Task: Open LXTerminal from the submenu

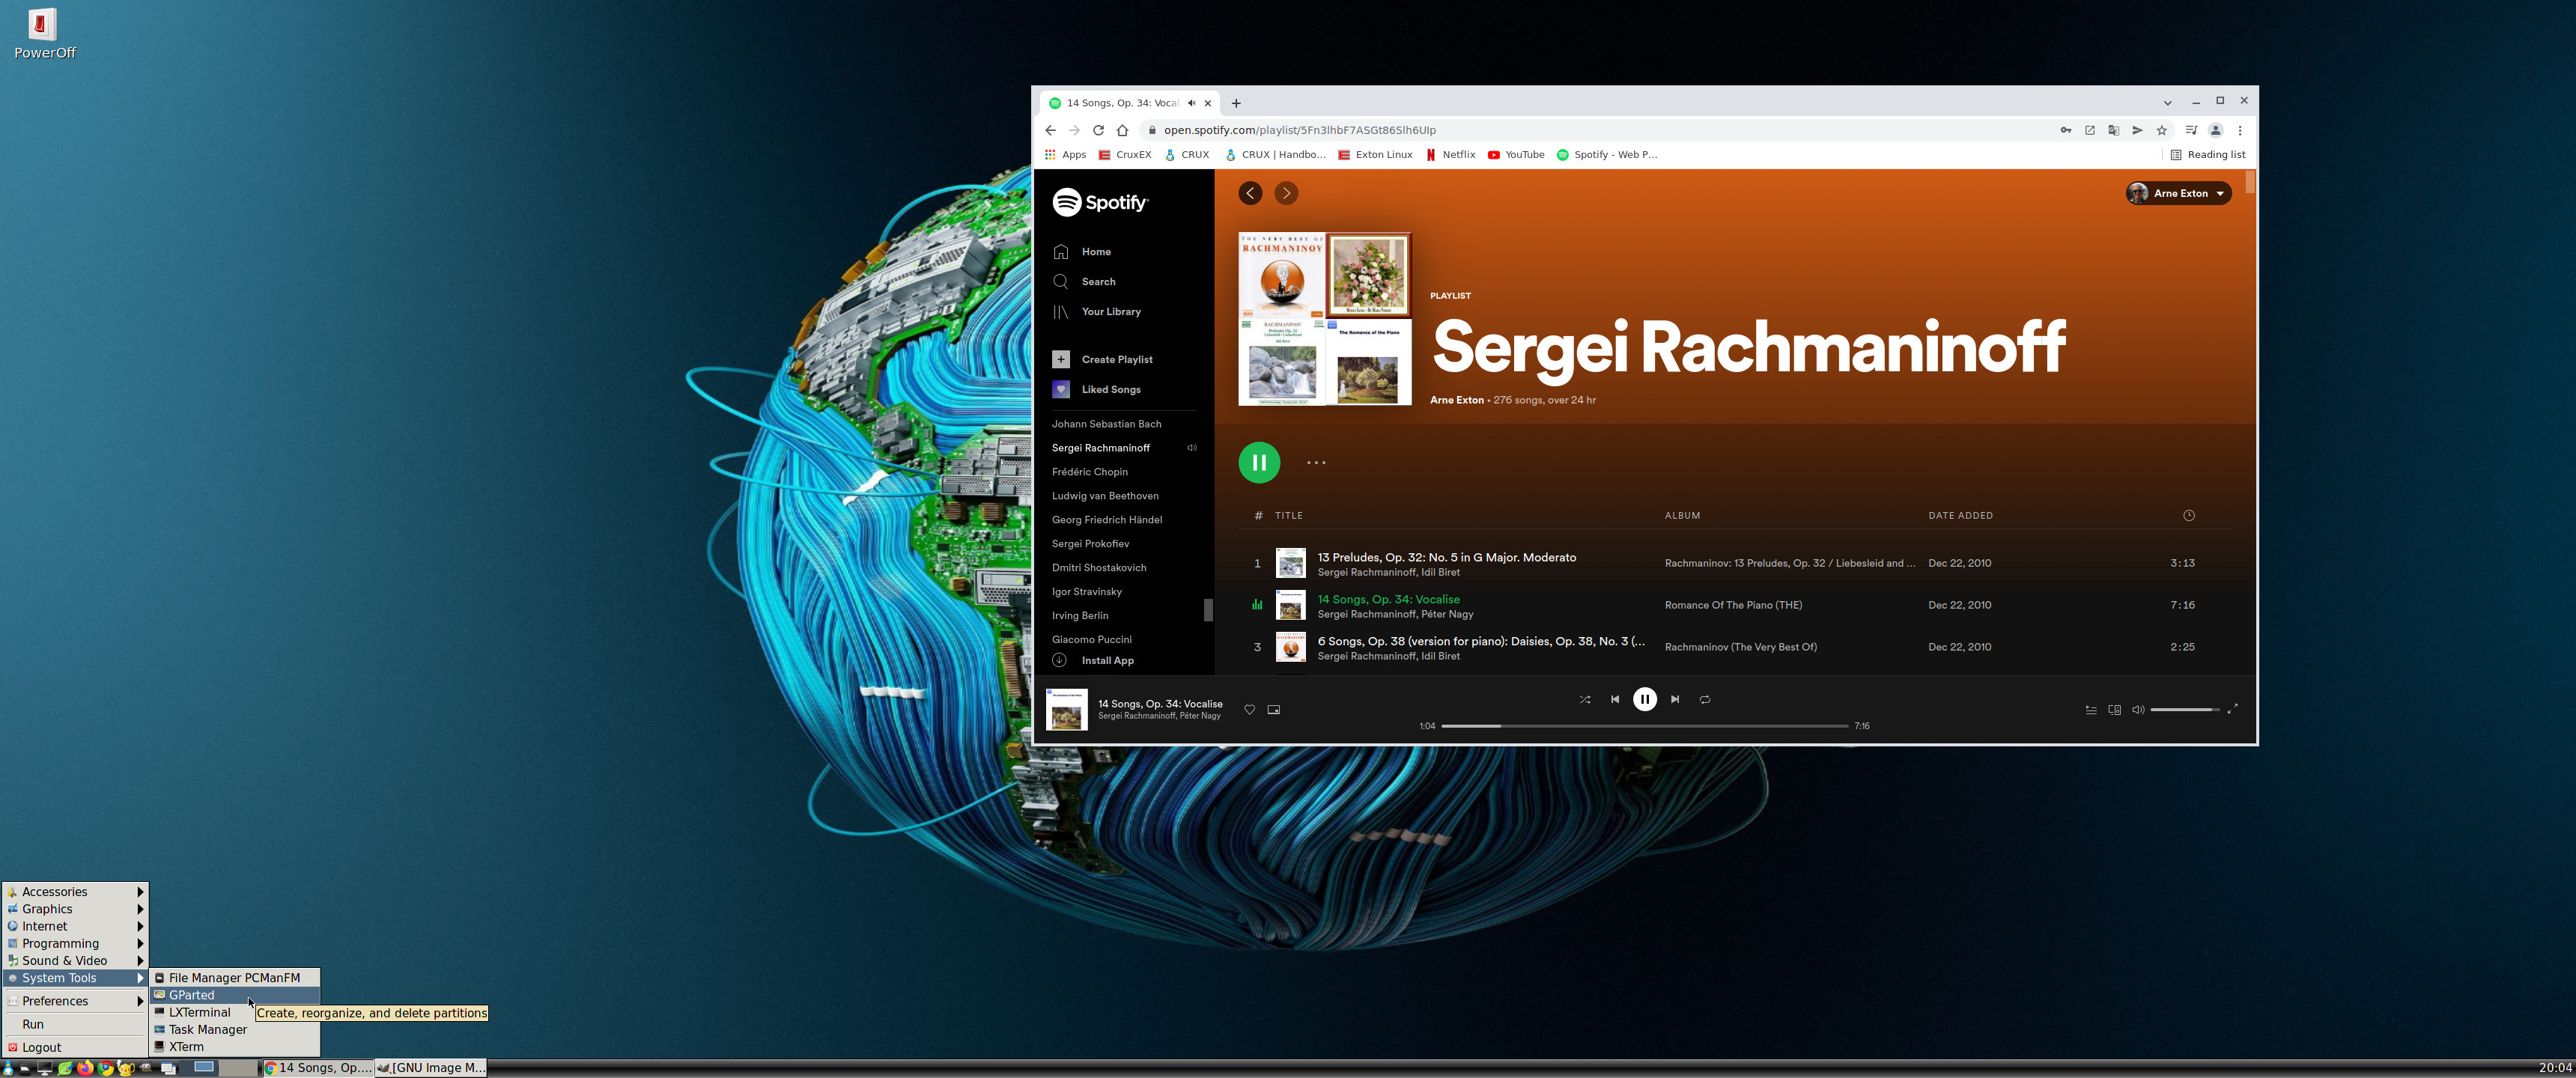Action: tap(199, 1012)
